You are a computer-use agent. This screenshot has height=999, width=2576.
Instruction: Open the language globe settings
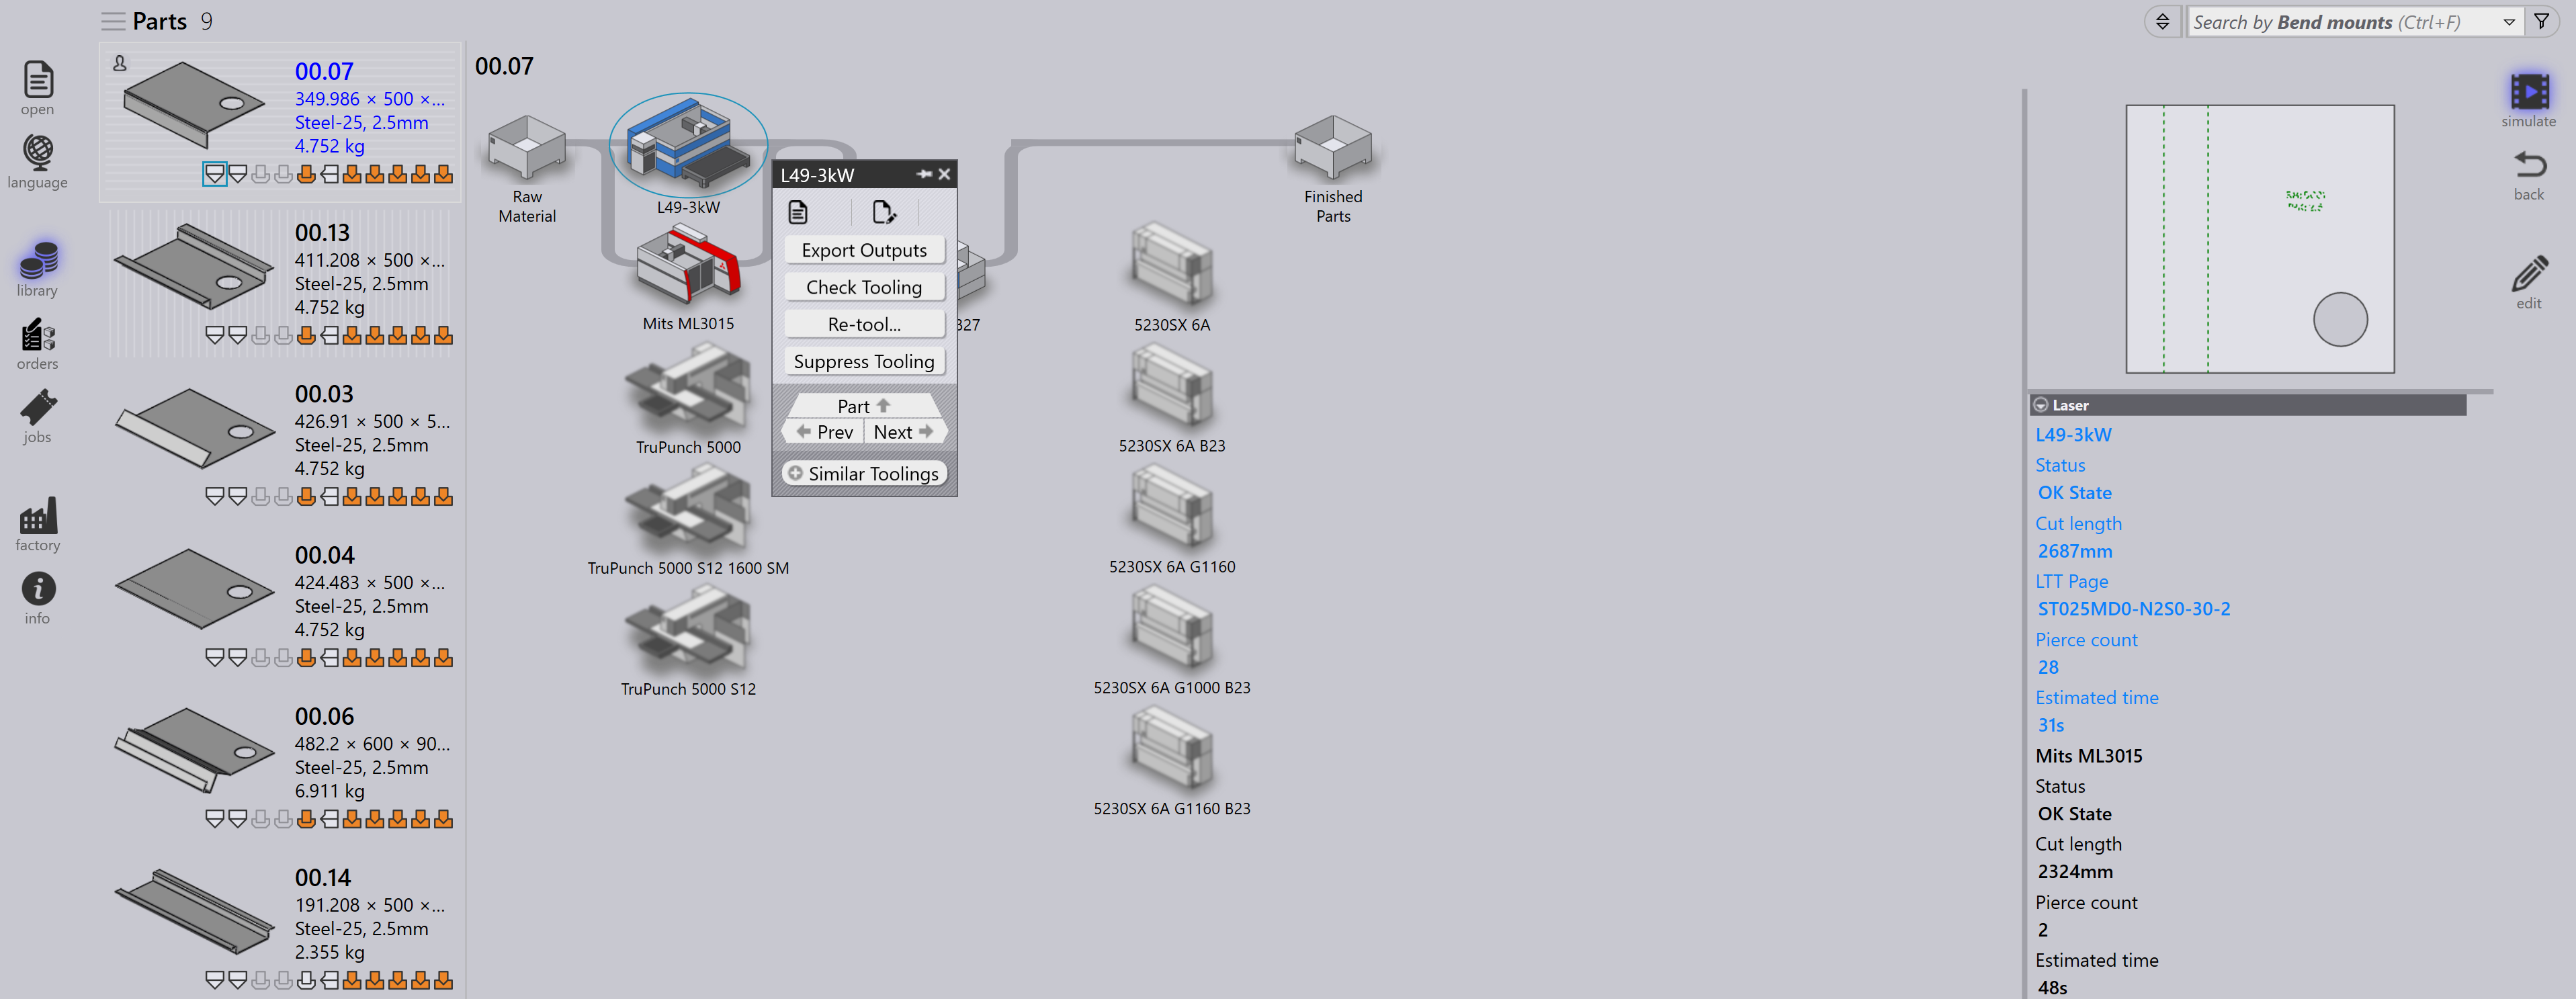pyautogui.click(x=38, y=152)
